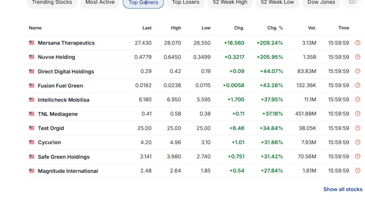Click the US flag beside Nuvve Holding

pyautogui.click(x=31, y=57)
